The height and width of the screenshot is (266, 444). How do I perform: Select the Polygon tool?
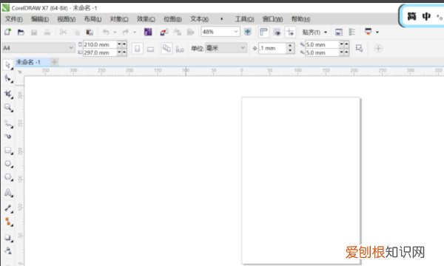8,177
